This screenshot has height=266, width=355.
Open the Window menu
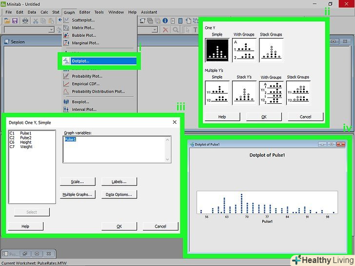tap(116, 12)
